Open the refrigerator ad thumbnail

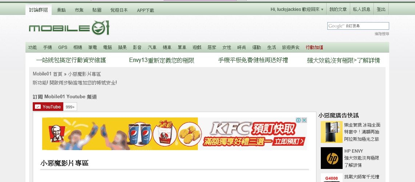(332, 132)
